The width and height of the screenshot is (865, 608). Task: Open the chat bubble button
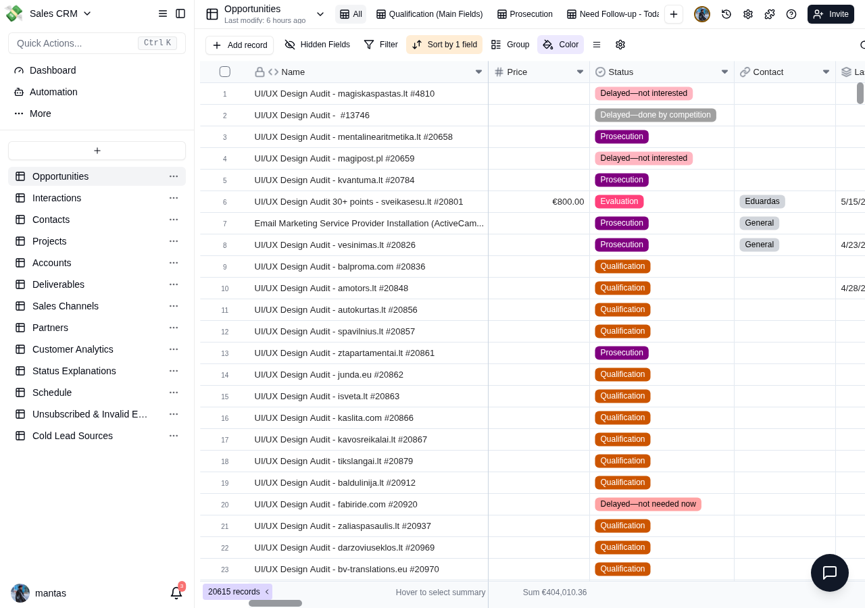830,573
